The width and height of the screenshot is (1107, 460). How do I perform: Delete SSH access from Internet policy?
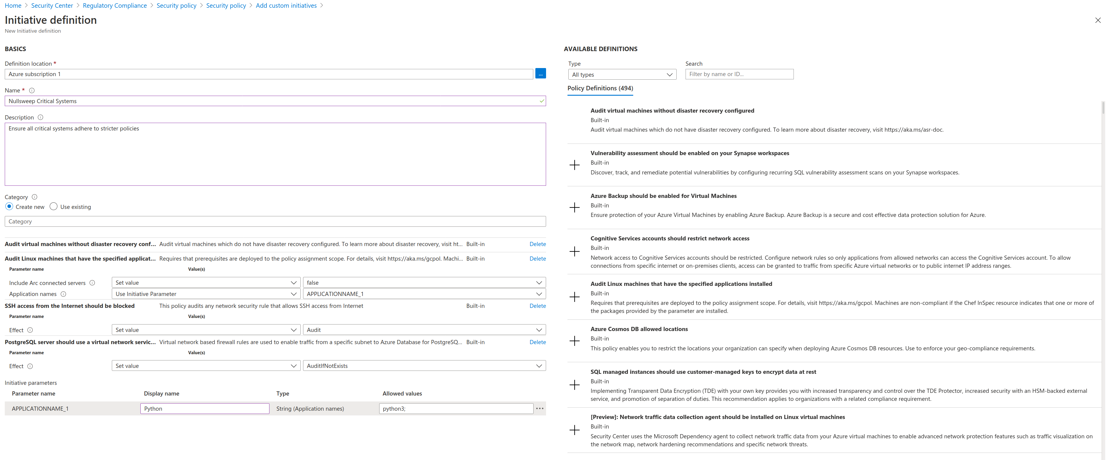point(537,306)
